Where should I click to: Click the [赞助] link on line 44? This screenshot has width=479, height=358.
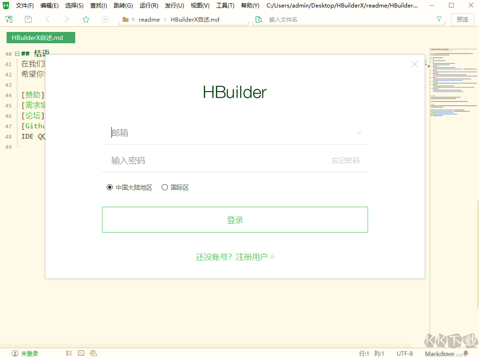33,95
